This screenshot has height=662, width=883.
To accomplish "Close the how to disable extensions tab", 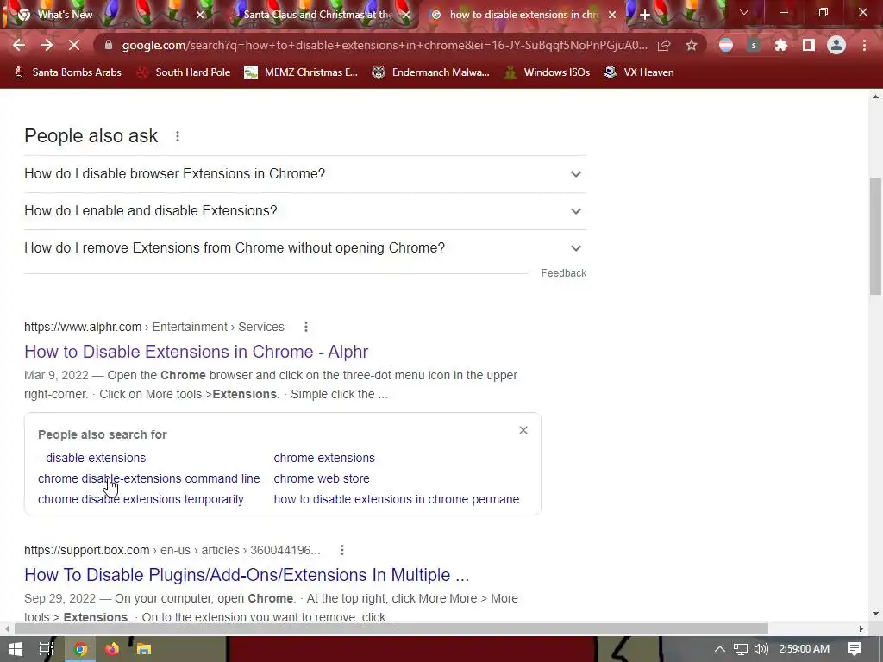I will [x=612, y=15].
